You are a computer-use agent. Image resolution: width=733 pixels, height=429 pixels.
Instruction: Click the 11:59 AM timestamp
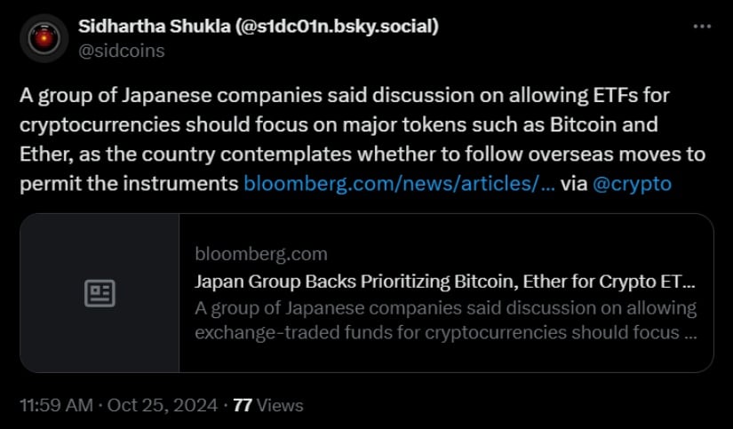click(x=55, y=405)
